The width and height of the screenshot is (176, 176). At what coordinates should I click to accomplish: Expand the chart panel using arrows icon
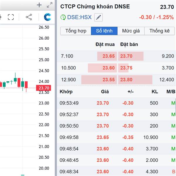(50, 5)
